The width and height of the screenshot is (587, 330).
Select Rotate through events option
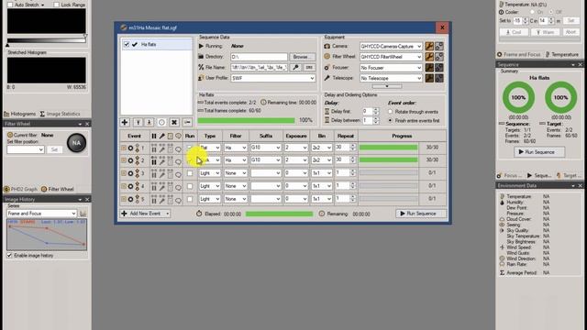click(390, 112)
